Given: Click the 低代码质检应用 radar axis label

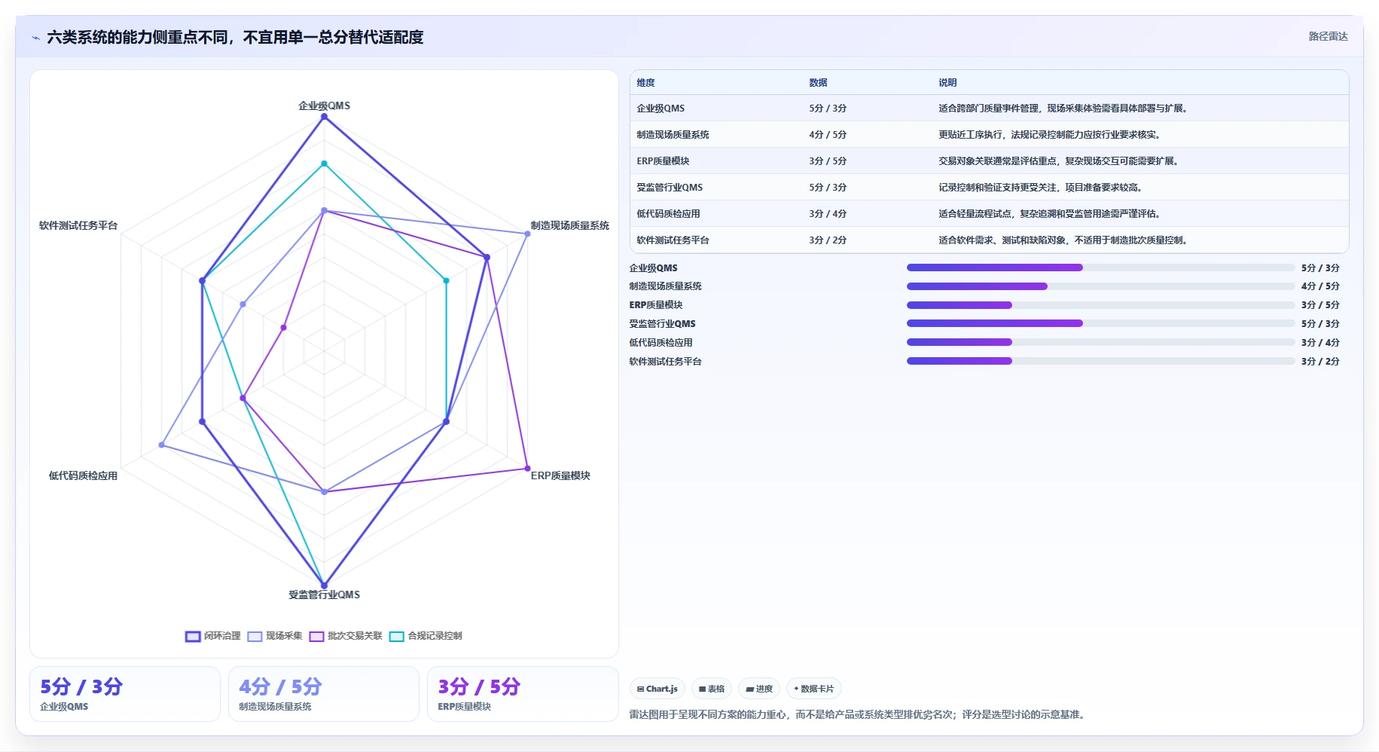Looking at the screenshot, I should [x=83, y=475].
